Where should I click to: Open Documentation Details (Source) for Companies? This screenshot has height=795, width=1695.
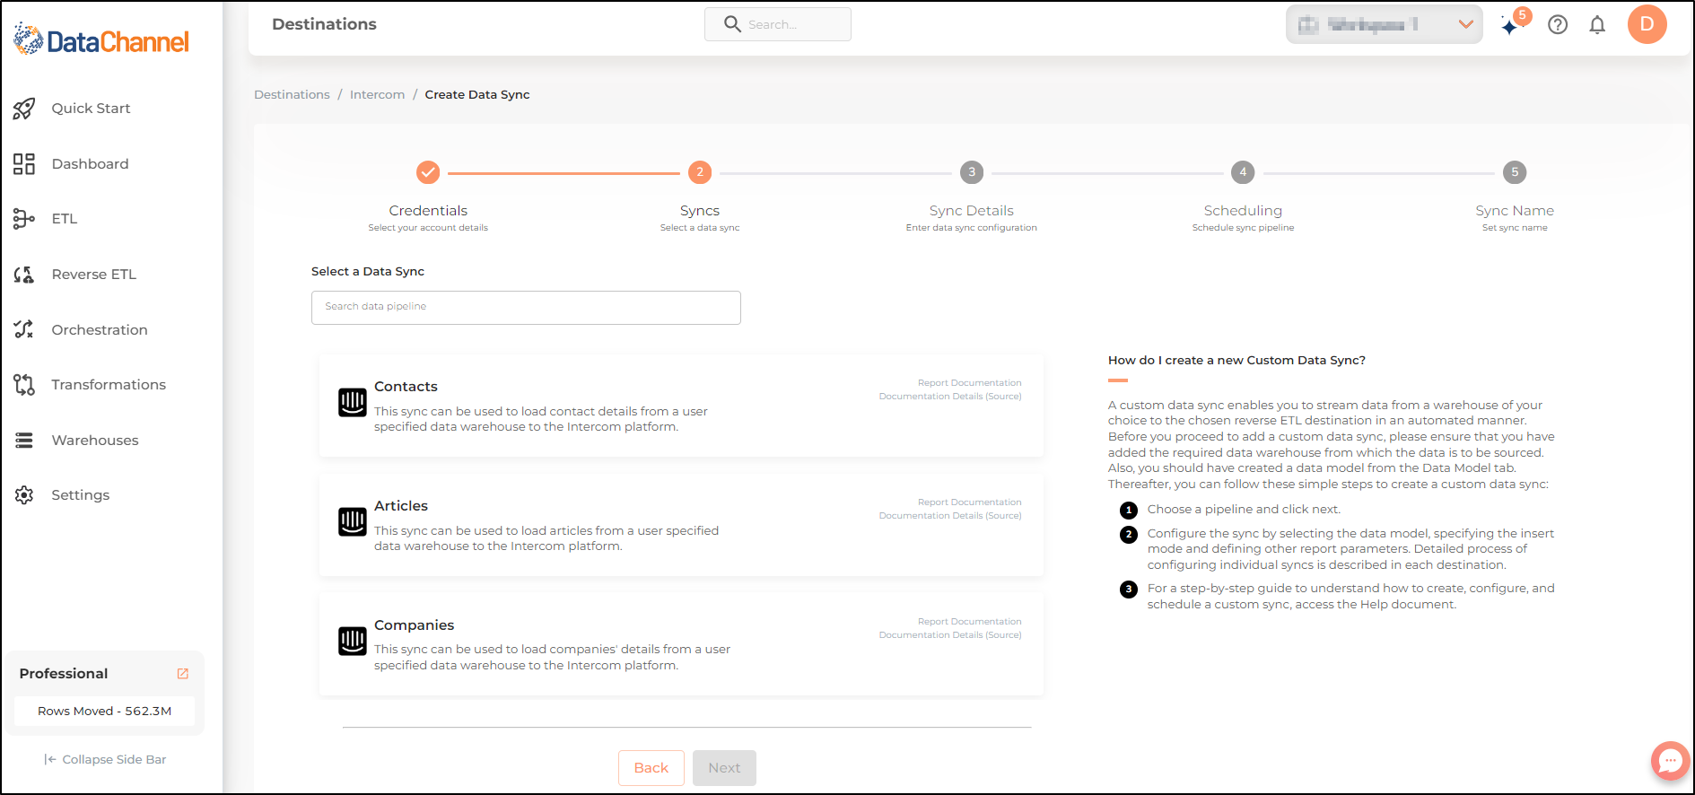[950, 635]
